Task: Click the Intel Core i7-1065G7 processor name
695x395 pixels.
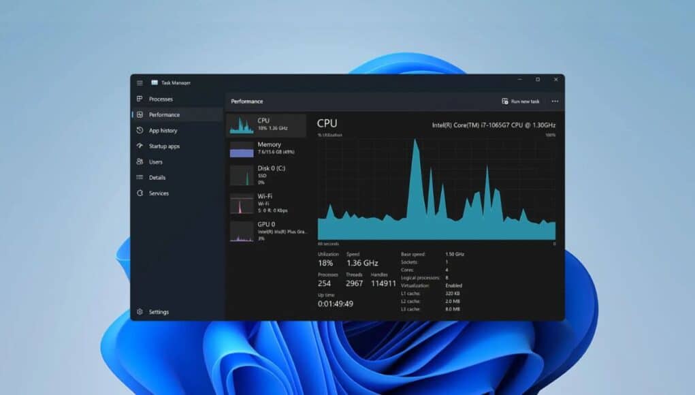Action: click(x=494, y=125)
